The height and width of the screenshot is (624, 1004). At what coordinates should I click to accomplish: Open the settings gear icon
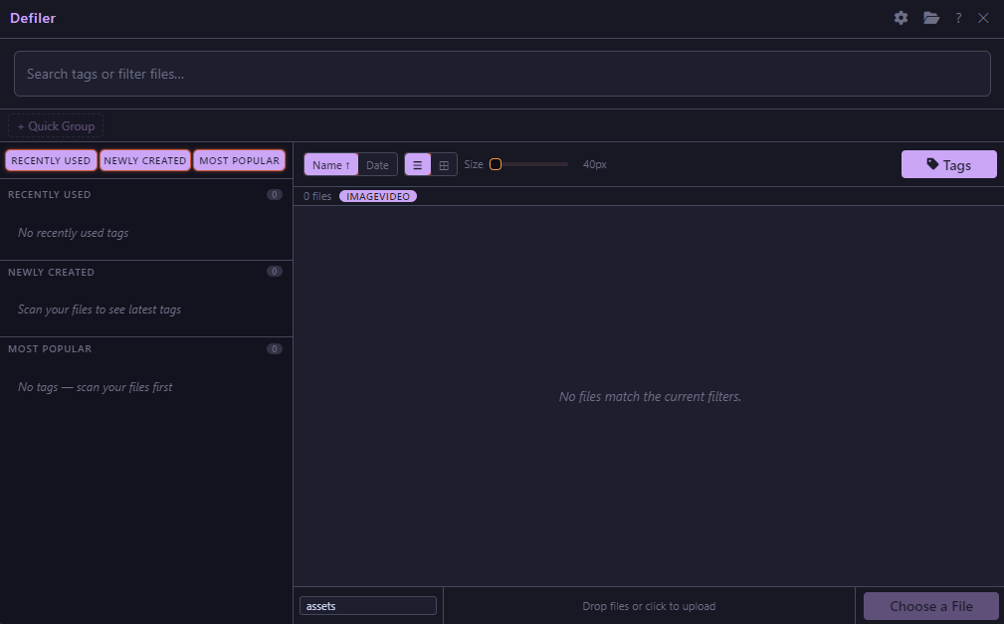901,18
